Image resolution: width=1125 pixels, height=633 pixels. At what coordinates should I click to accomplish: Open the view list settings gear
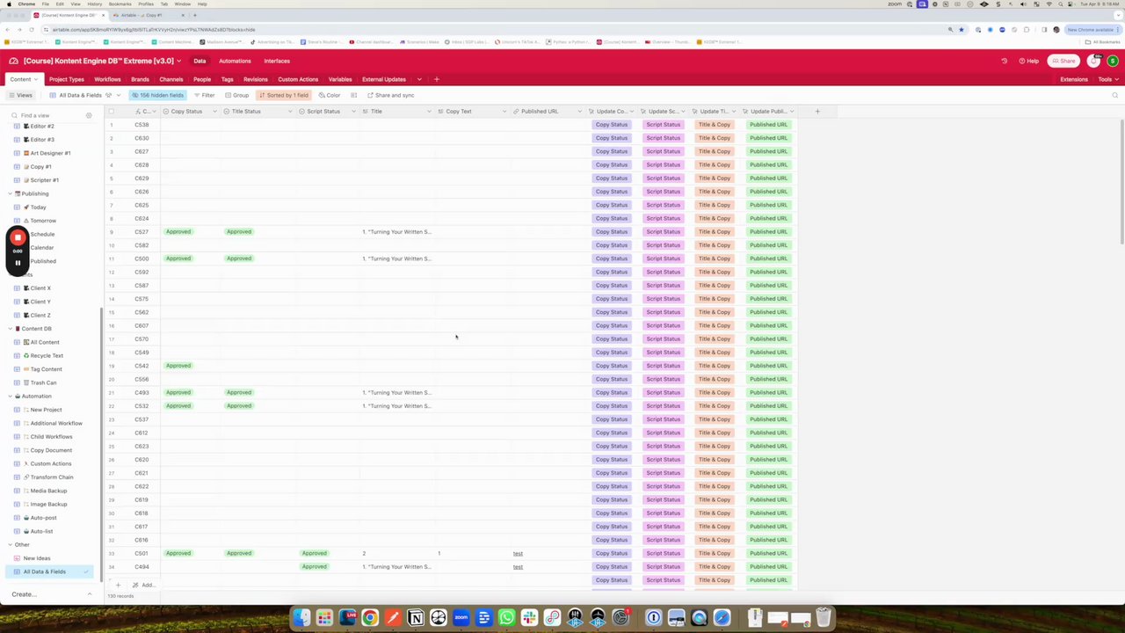click(89, 115)
